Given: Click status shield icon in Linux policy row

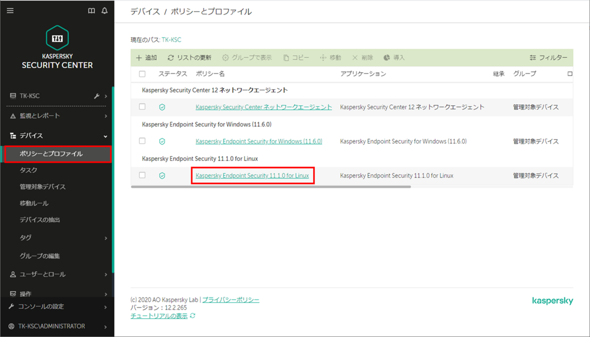Looking at the screenshot, I should tap(162, 176).
